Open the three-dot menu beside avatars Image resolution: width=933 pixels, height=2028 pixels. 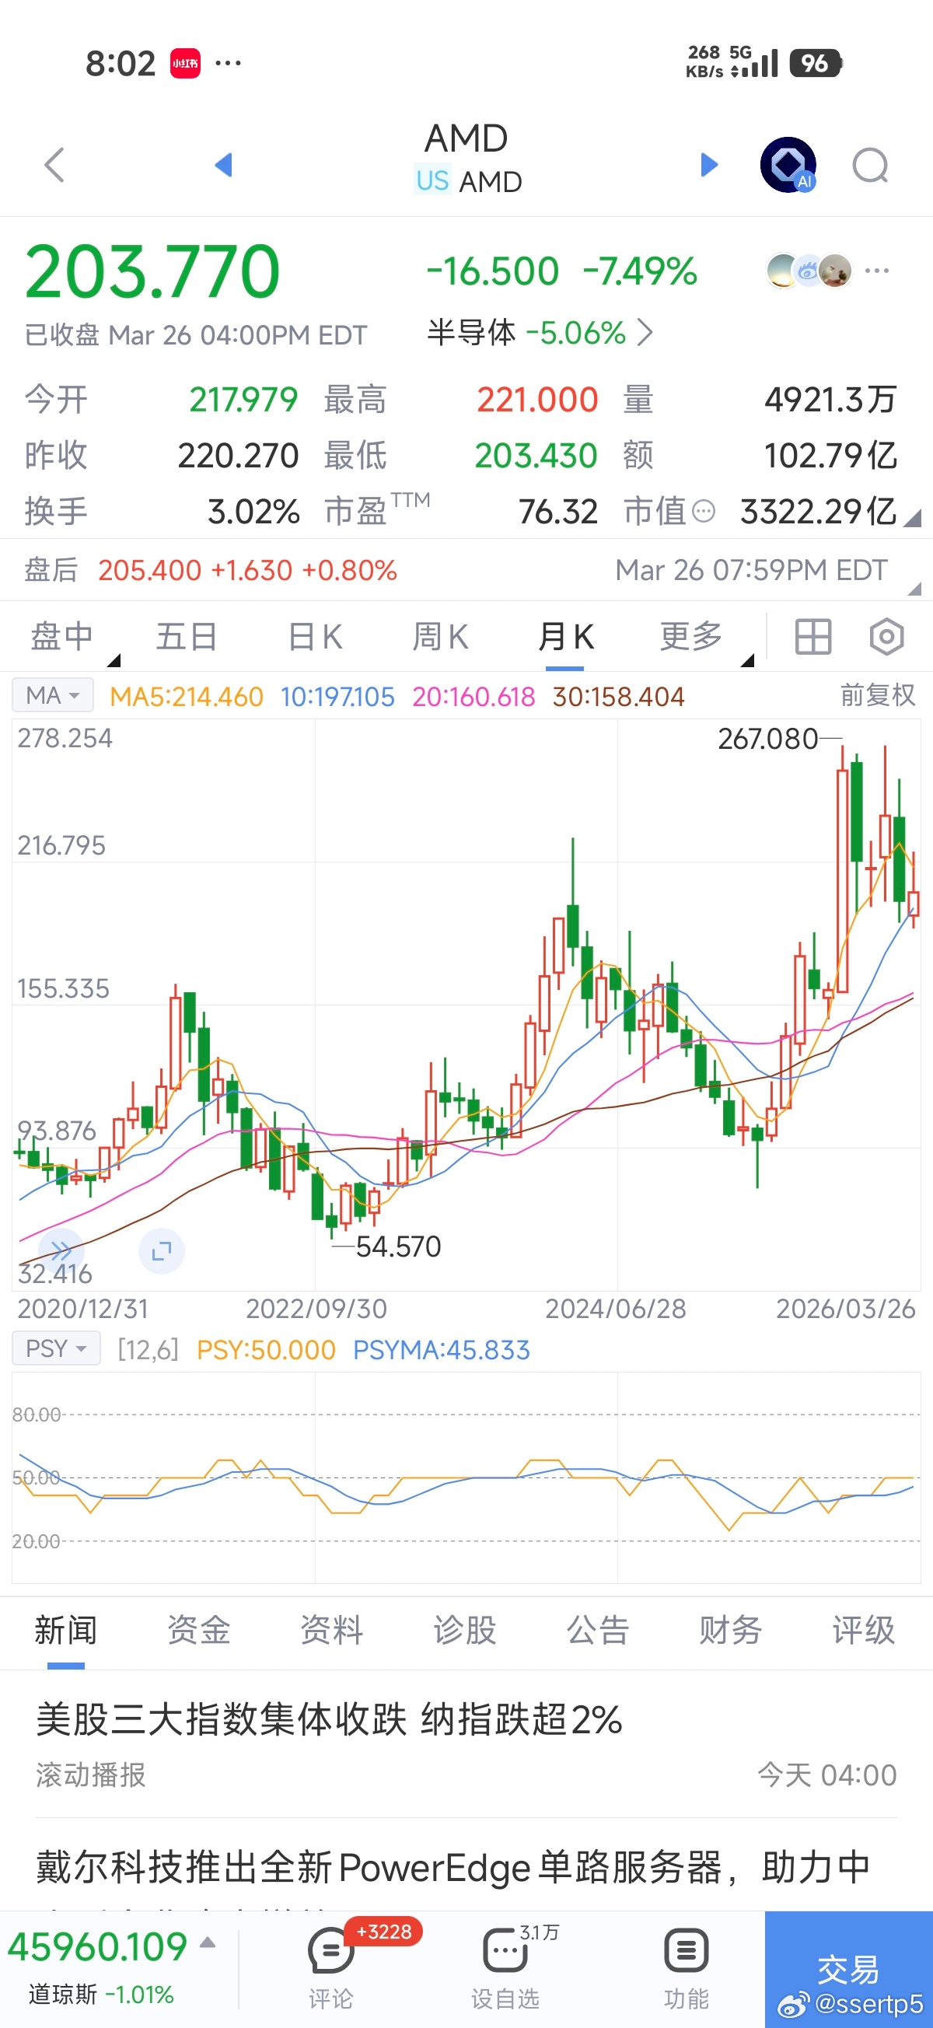point(877,271)
